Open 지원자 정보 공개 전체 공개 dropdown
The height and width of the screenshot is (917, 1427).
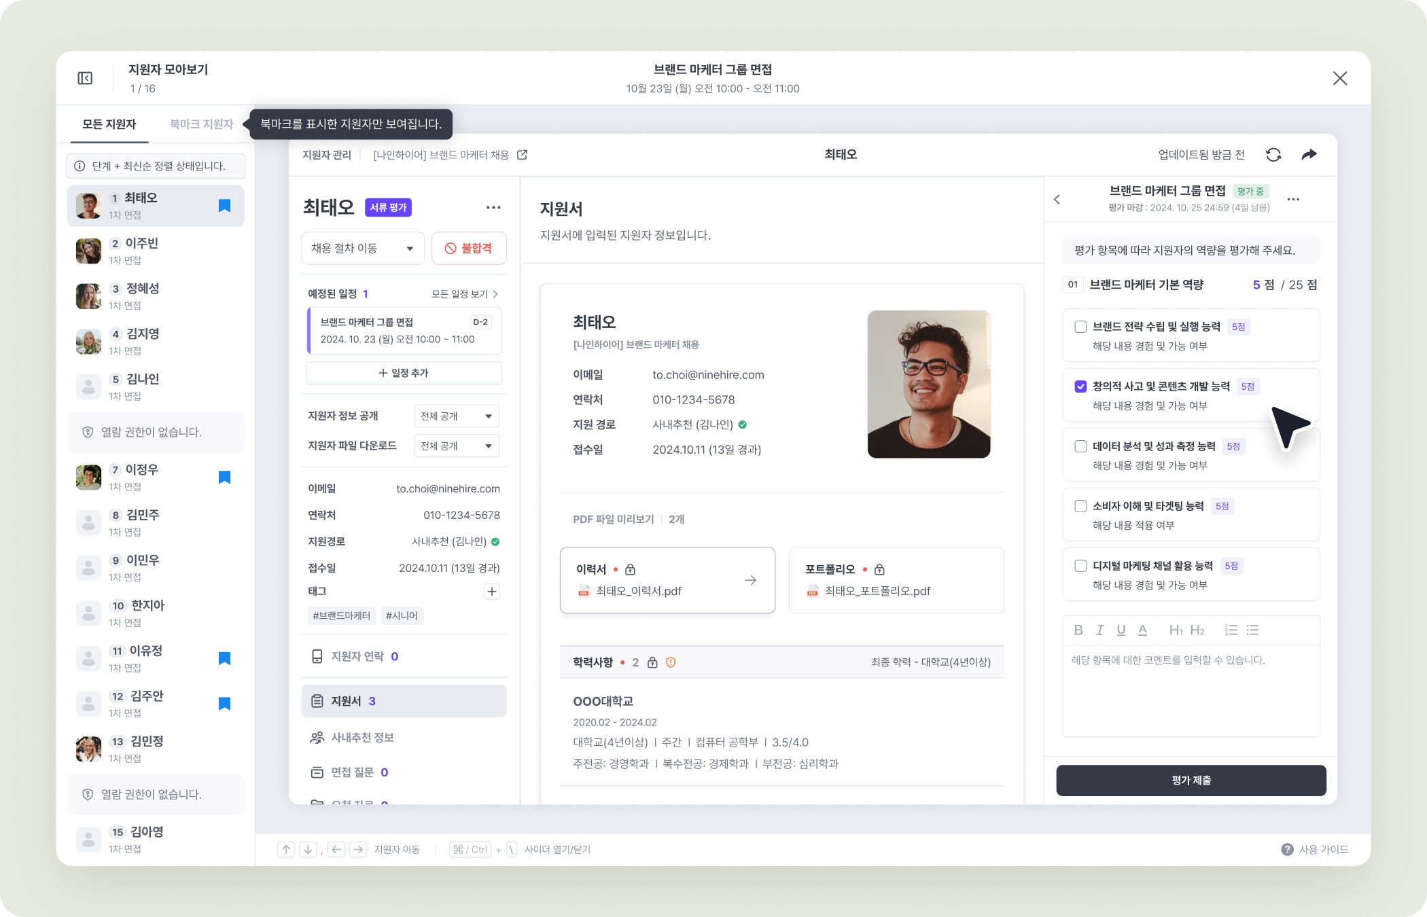coord(456,416)
